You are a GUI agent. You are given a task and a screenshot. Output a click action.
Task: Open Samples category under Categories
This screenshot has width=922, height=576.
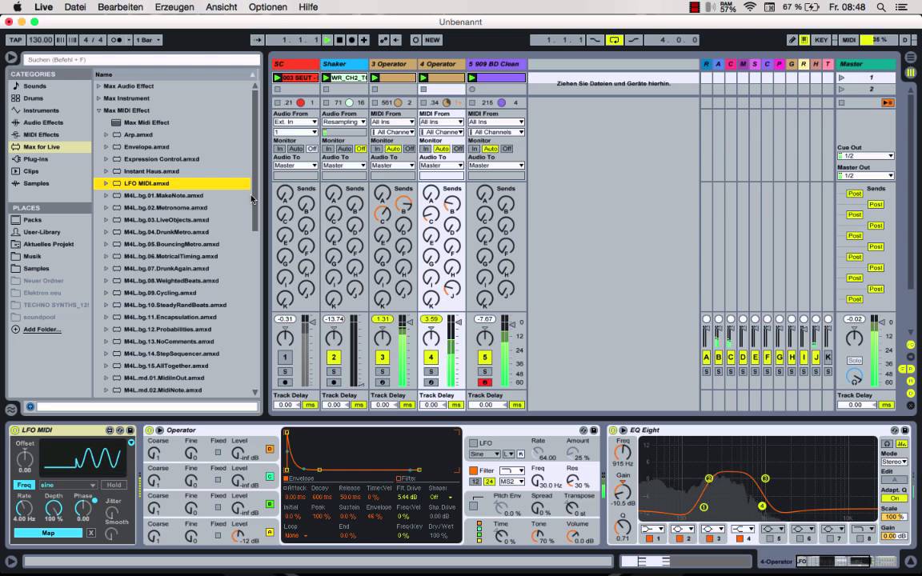pyautogui.click(x=36, y=183)
